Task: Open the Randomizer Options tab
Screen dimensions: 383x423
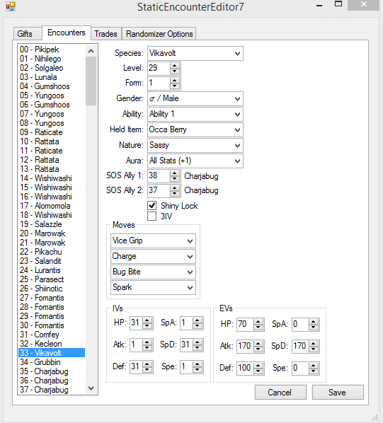Action: [159, 34]
